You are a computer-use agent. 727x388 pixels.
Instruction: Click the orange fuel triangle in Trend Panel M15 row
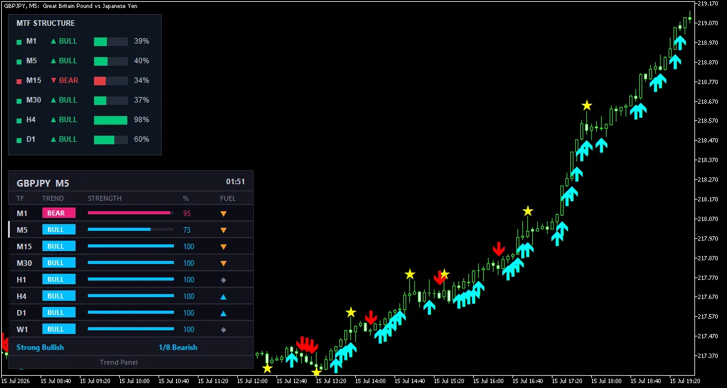click(x=223, y=247)
